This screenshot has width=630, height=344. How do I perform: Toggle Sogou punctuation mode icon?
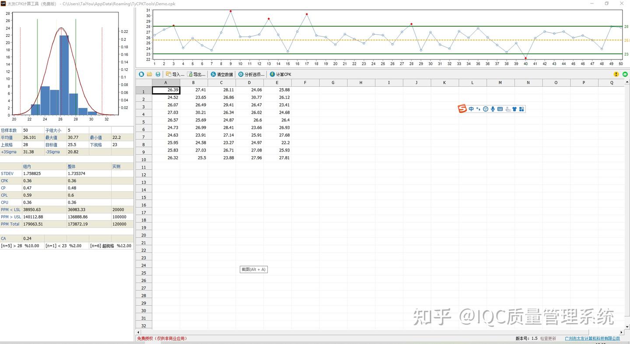point(478,109)
